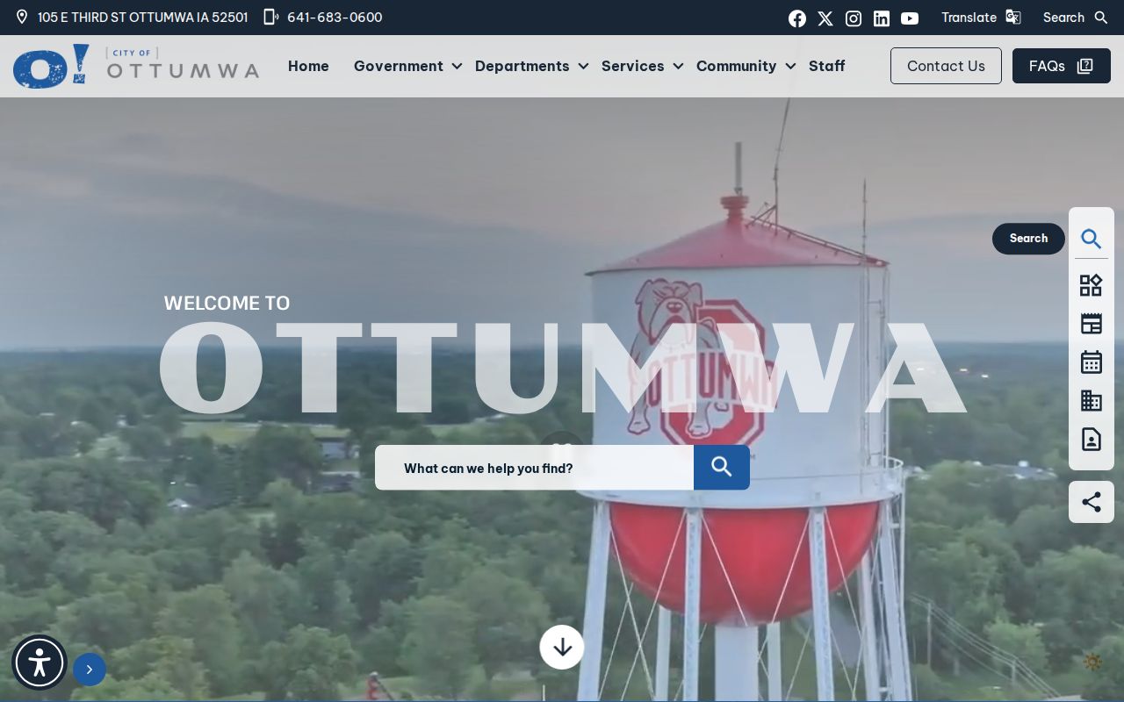Viewport: 1124px width, 702px height.
Task: Open the document person icon in sidebar
Action: [x=1092, y=440]
